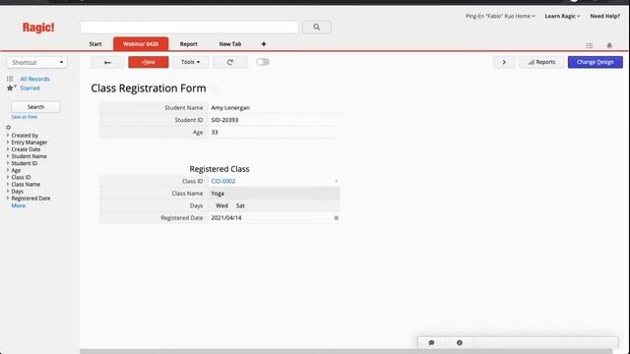Click the 2021/04/14 date value
This screenshot has height=354, width=630.
(x=226, y=218)
